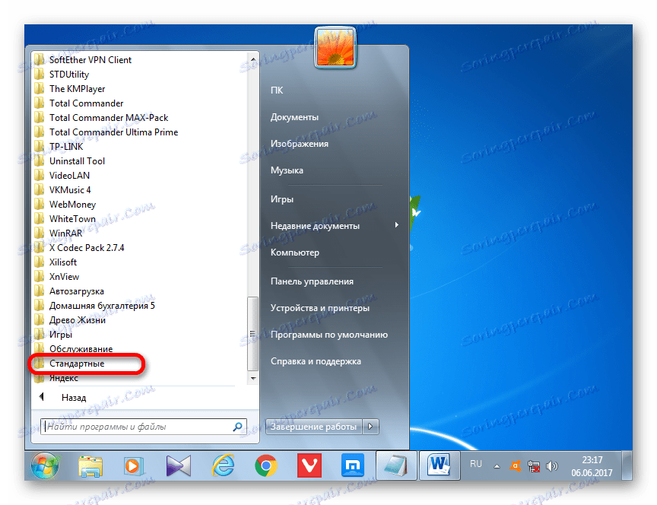Open Устройства и принтеры
Viewport: 657px width, 505px height.
319,308
